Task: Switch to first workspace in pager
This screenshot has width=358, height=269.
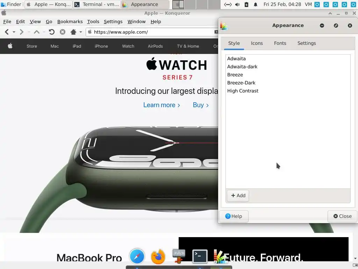Action: point(178,4)
